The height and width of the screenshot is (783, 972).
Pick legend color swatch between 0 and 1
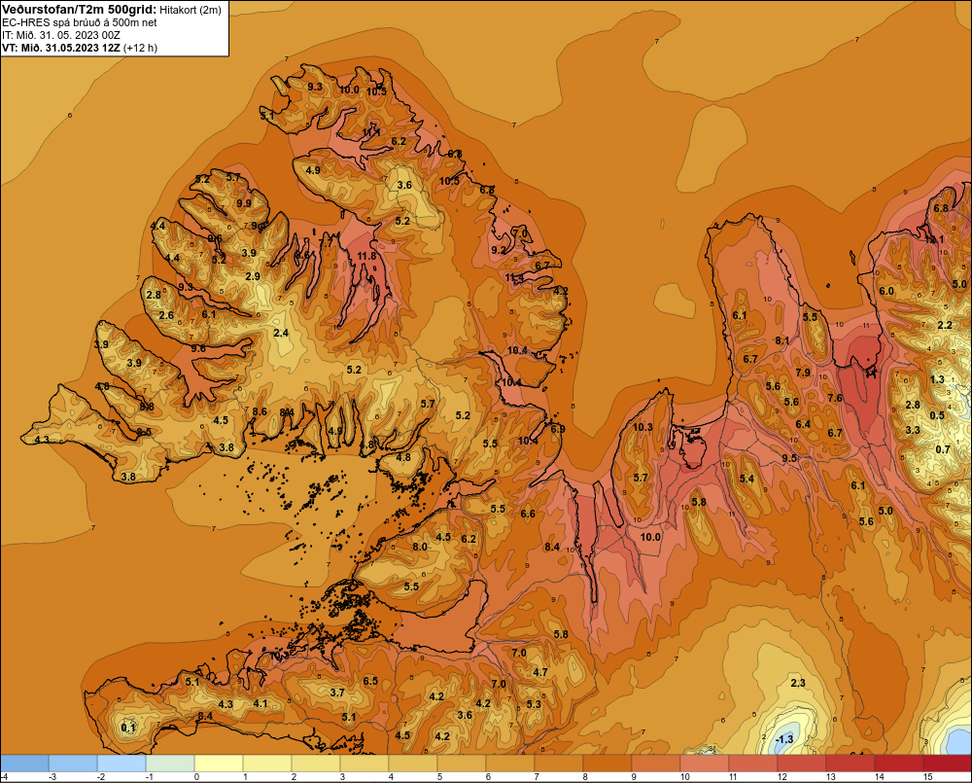coord(219,764)
